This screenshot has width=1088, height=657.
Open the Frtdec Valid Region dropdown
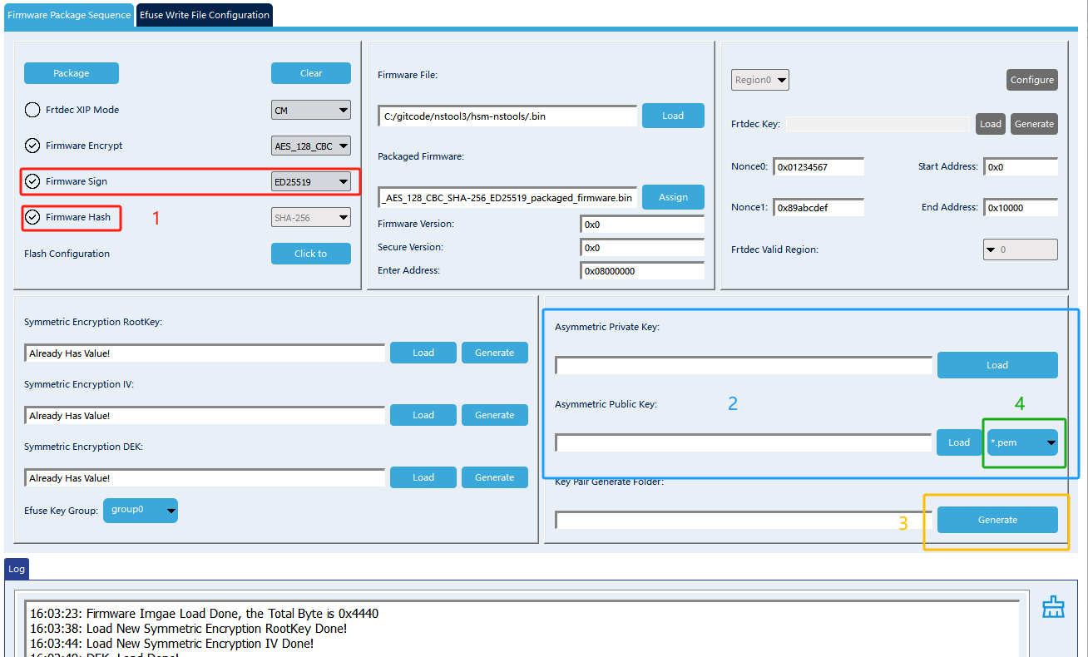1021,249
